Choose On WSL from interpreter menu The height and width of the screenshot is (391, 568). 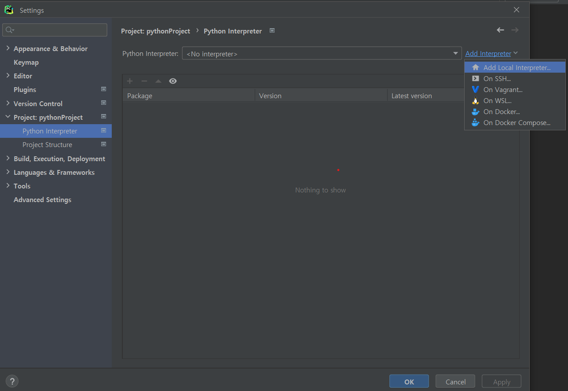515,100
